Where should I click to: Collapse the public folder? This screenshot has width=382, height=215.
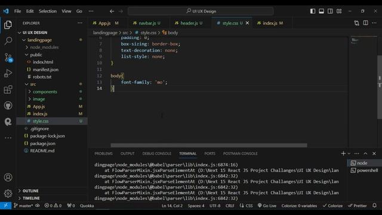[27, 54]
